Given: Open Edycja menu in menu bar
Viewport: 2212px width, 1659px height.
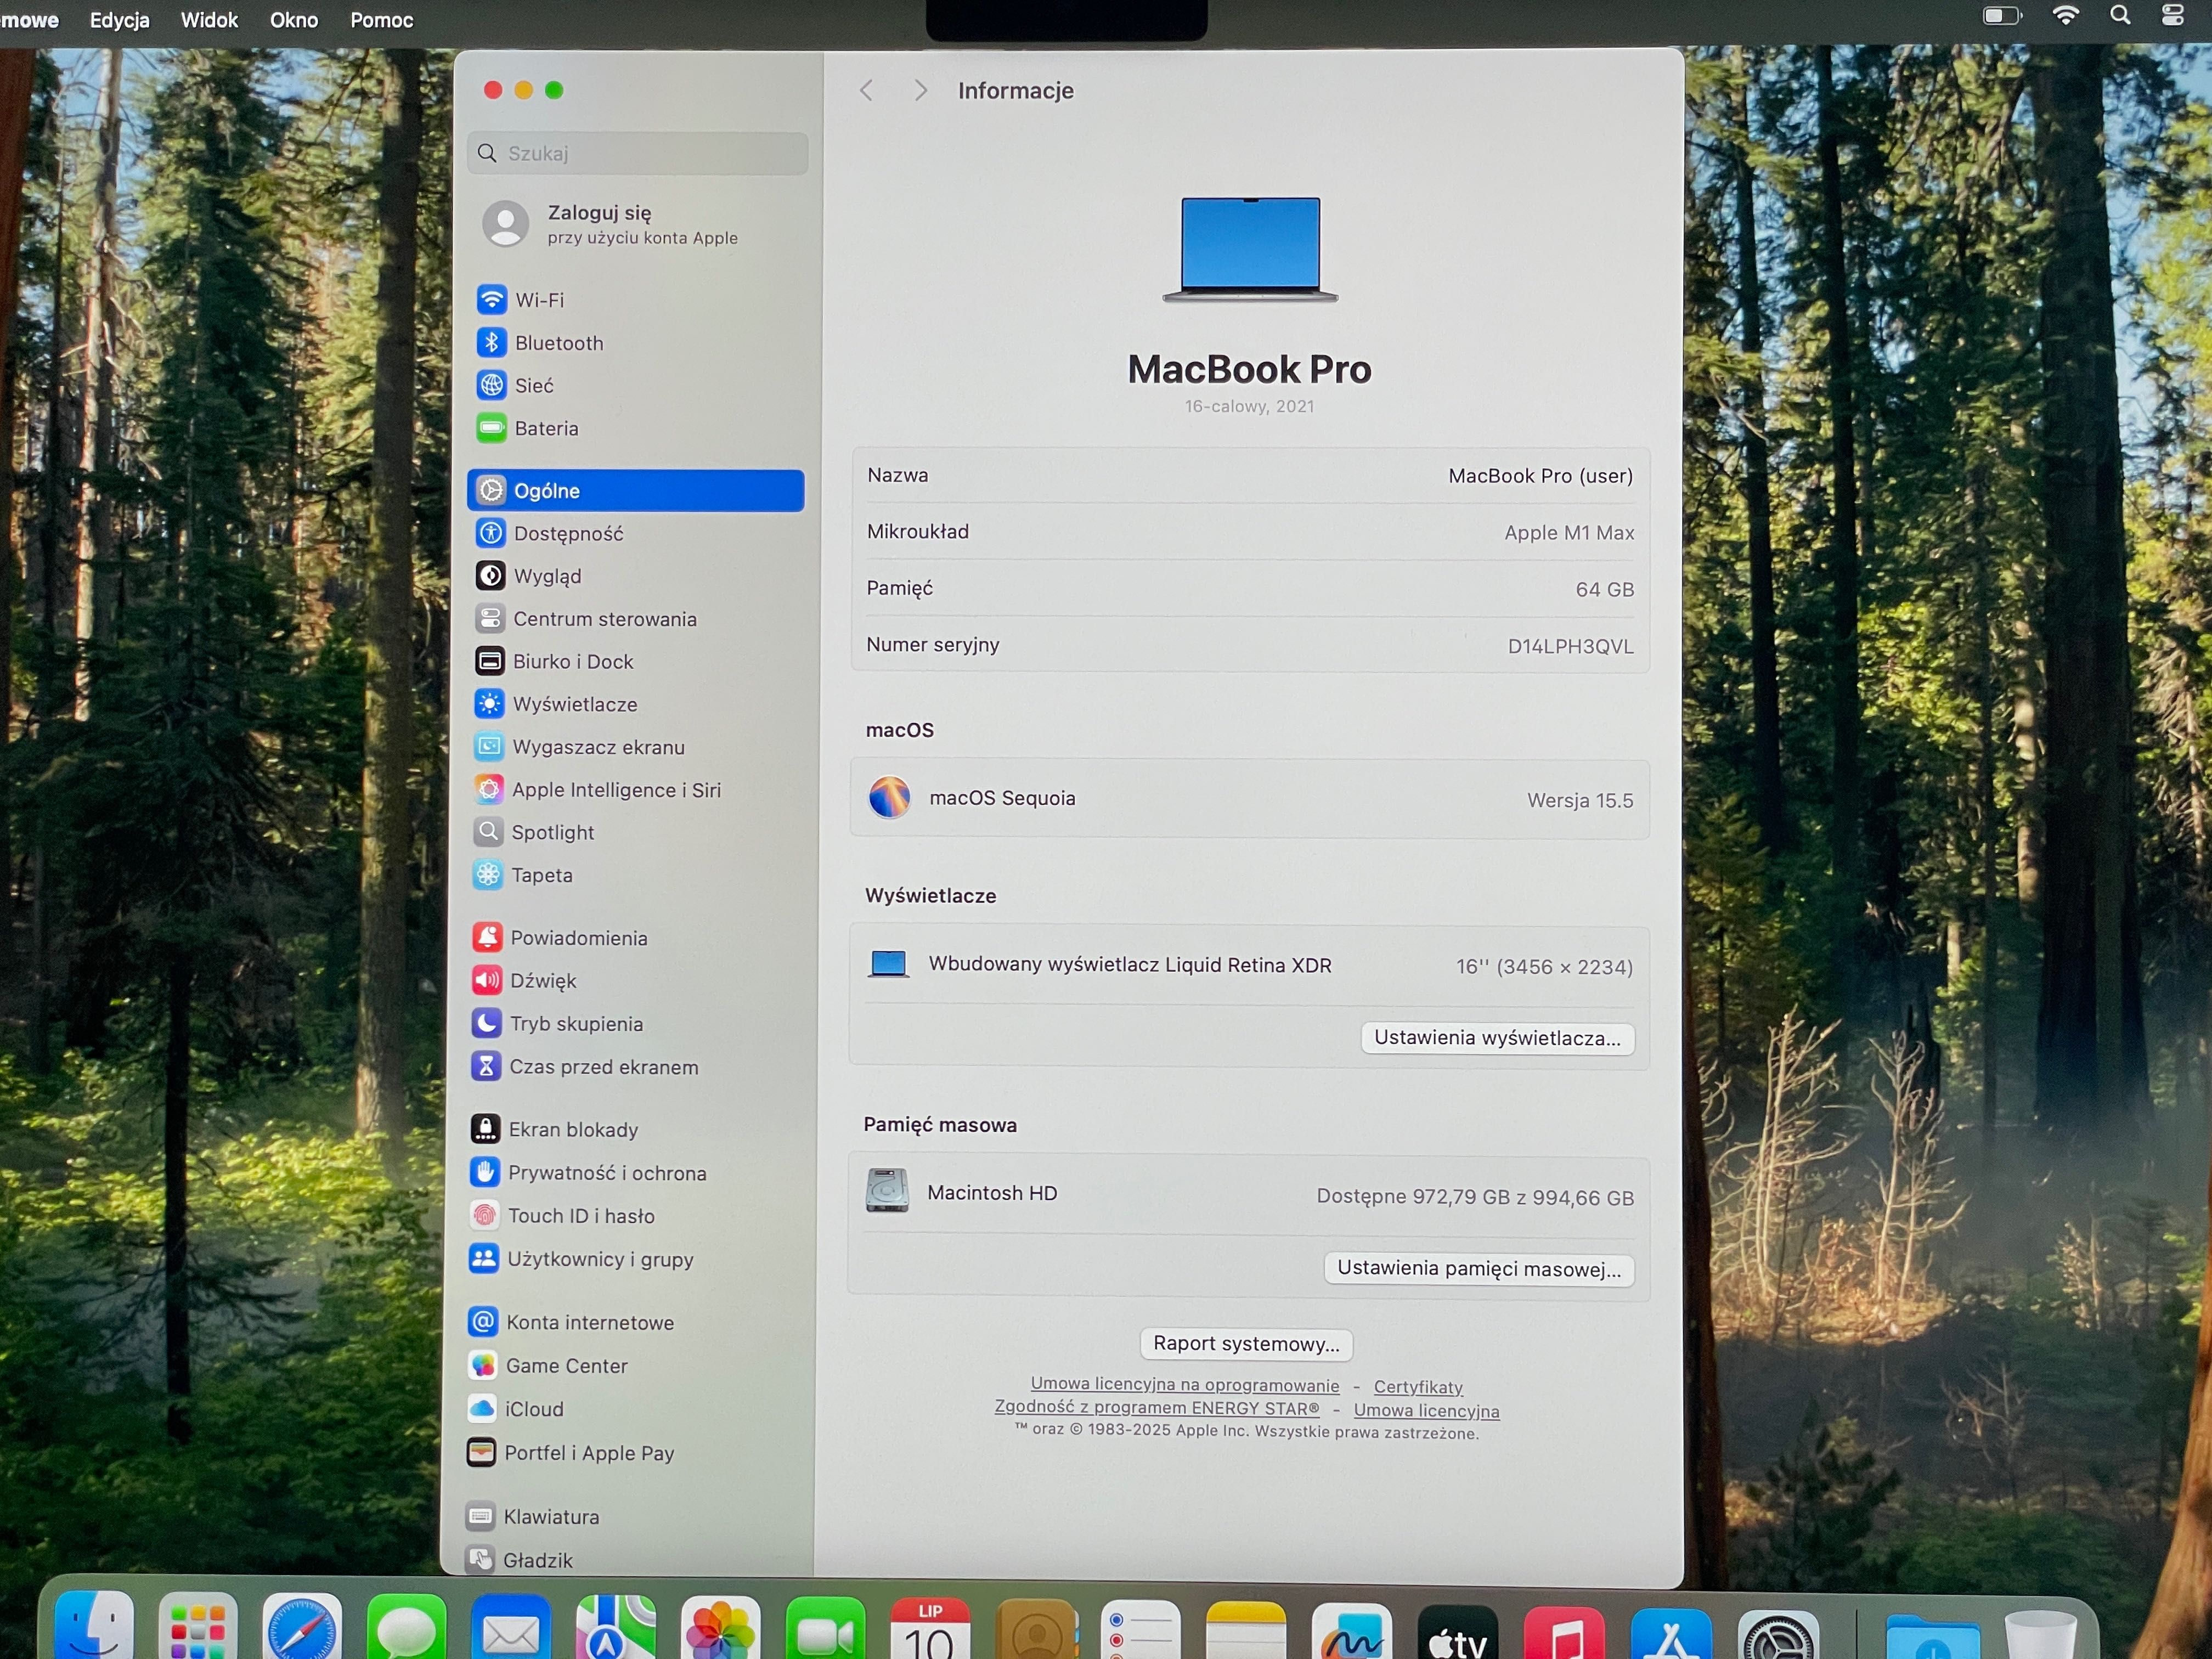Looking at the screenshot, I should point(120,20).
